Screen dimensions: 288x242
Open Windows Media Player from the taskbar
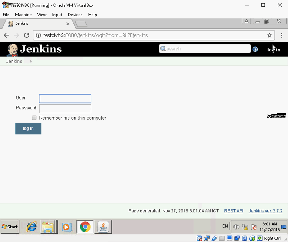pos(66,227)
